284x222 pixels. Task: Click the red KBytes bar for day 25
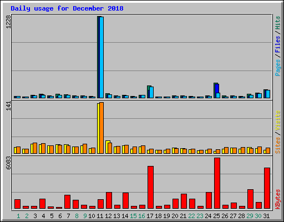point(217,183)
